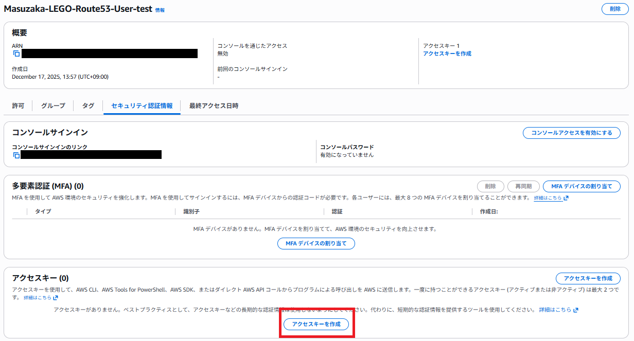Switch to the 許可 tab
Viewport: 634px width, 341px height.
coord(18,105)
